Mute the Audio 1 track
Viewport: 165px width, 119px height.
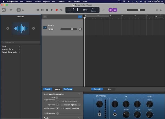49,29
